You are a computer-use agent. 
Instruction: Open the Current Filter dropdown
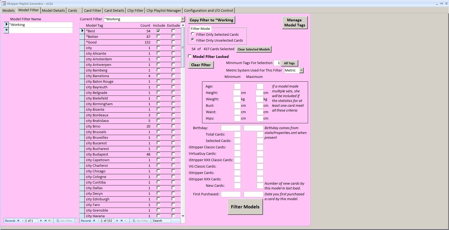[183, 19]
